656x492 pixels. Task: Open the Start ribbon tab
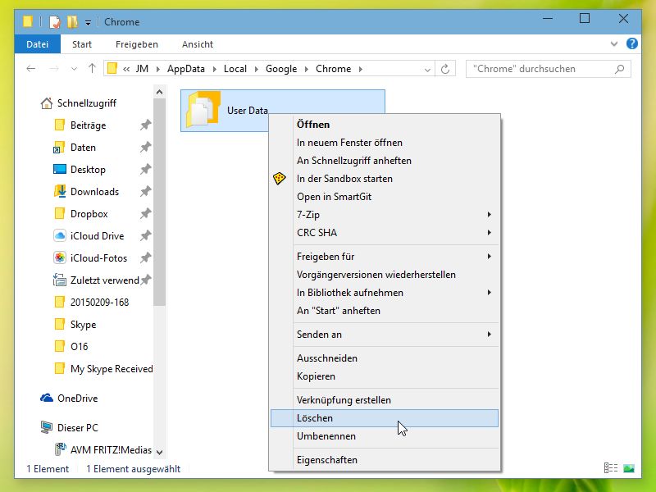click(81, 44)
